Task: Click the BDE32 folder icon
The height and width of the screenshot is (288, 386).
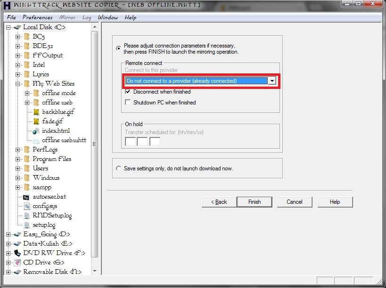Action: pyautogui.click(x=27, y=46)
